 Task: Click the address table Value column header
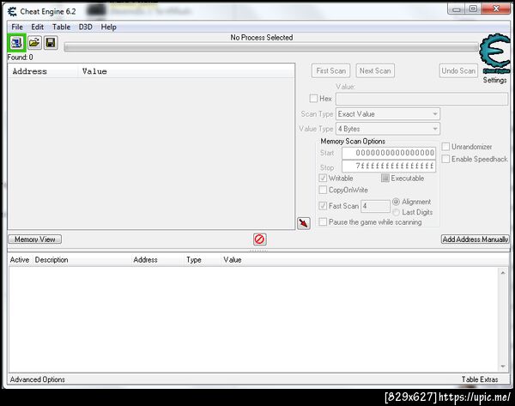233,260
